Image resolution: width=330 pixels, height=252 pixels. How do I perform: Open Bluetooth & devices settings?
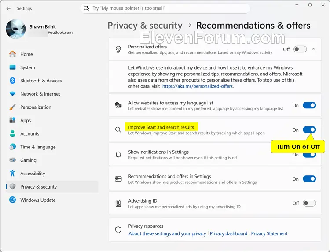tap(52, 81)
